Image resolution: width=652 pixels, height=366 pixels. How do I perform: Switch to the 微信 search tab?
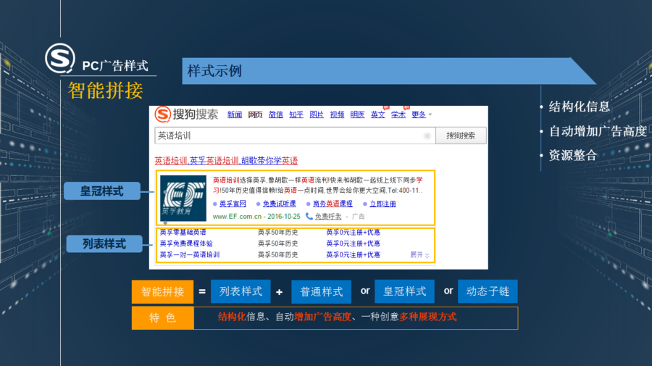(x=275, y=115)
